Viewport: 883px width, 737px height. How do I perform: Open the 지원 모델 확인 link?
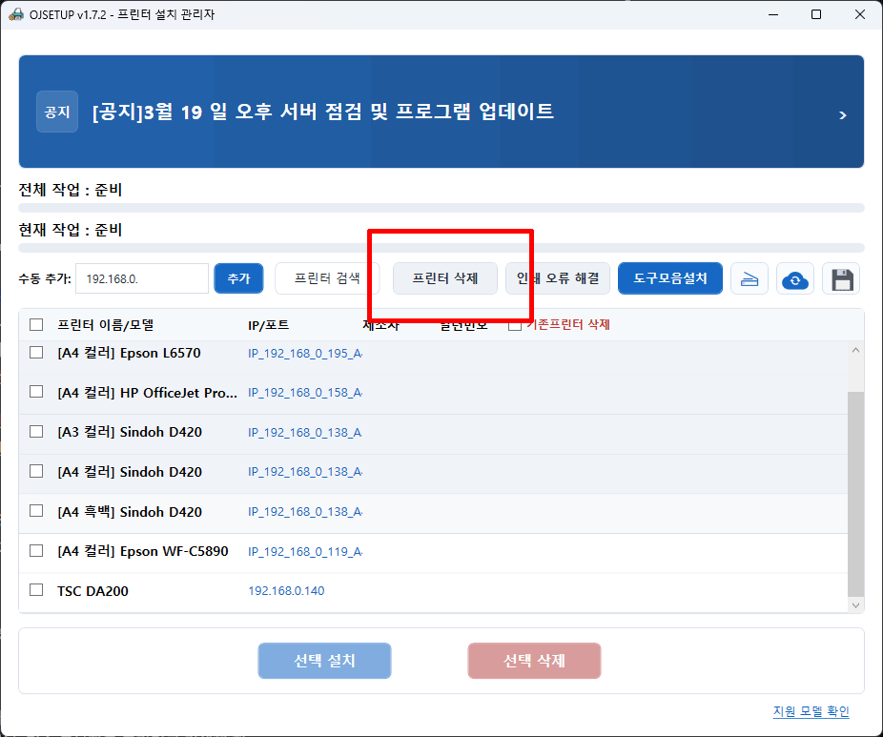point(811,711)
